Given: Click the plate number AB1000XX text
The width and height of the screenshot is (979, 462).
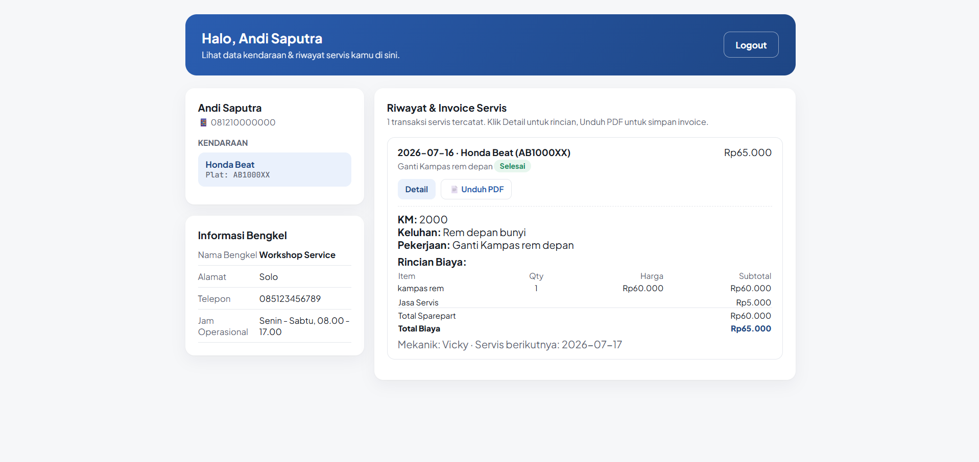Looking at the screenshot, I should (251, 175).
